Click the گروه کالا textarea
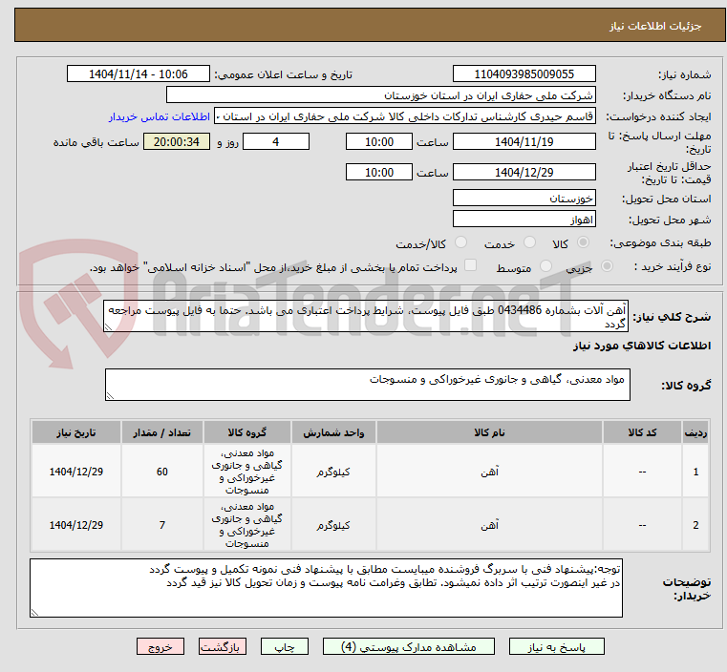Viewport: 727px width, 672px height. 367,385
